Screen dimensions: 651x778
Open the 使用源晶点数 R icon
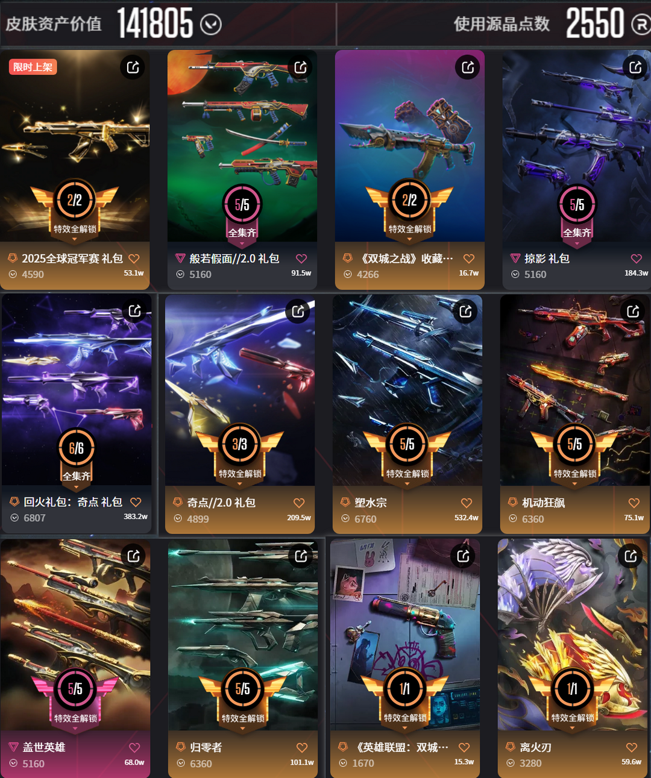(x=641, y=24)
